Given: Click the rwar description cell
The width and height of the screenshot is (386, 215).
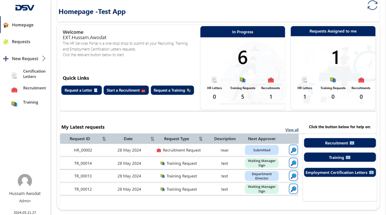Looking at the screenshot, I should (x=224, y=150).
